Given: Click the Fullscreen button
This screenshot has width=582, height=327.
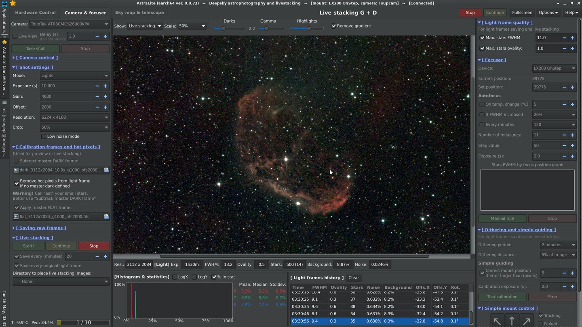Looking at the screenshot, I should tap(522, 13).
